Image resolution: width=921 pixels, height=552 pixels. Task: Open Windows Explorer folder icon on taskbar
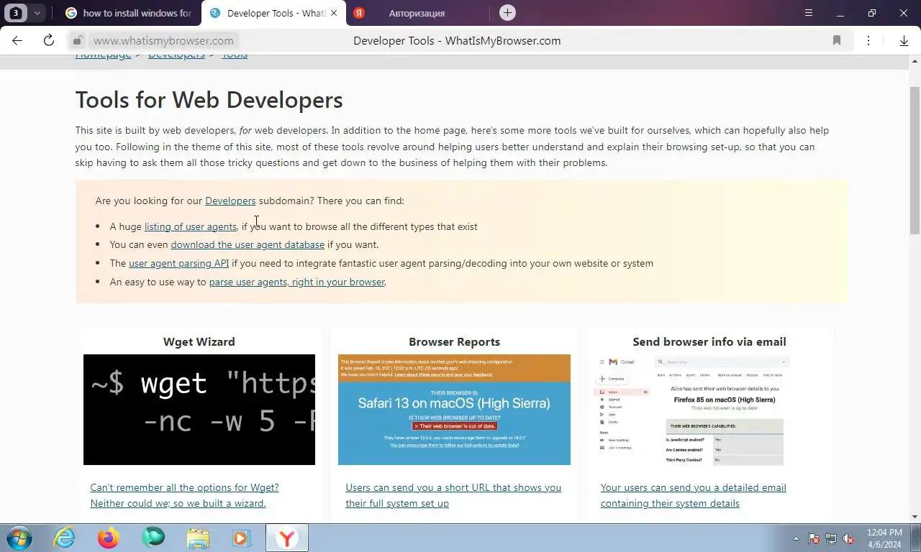198,538
